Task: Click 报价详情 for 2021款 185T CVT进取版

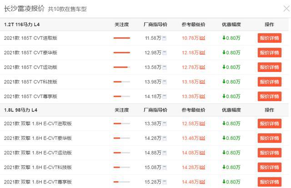Action: [x=269, y=38]
